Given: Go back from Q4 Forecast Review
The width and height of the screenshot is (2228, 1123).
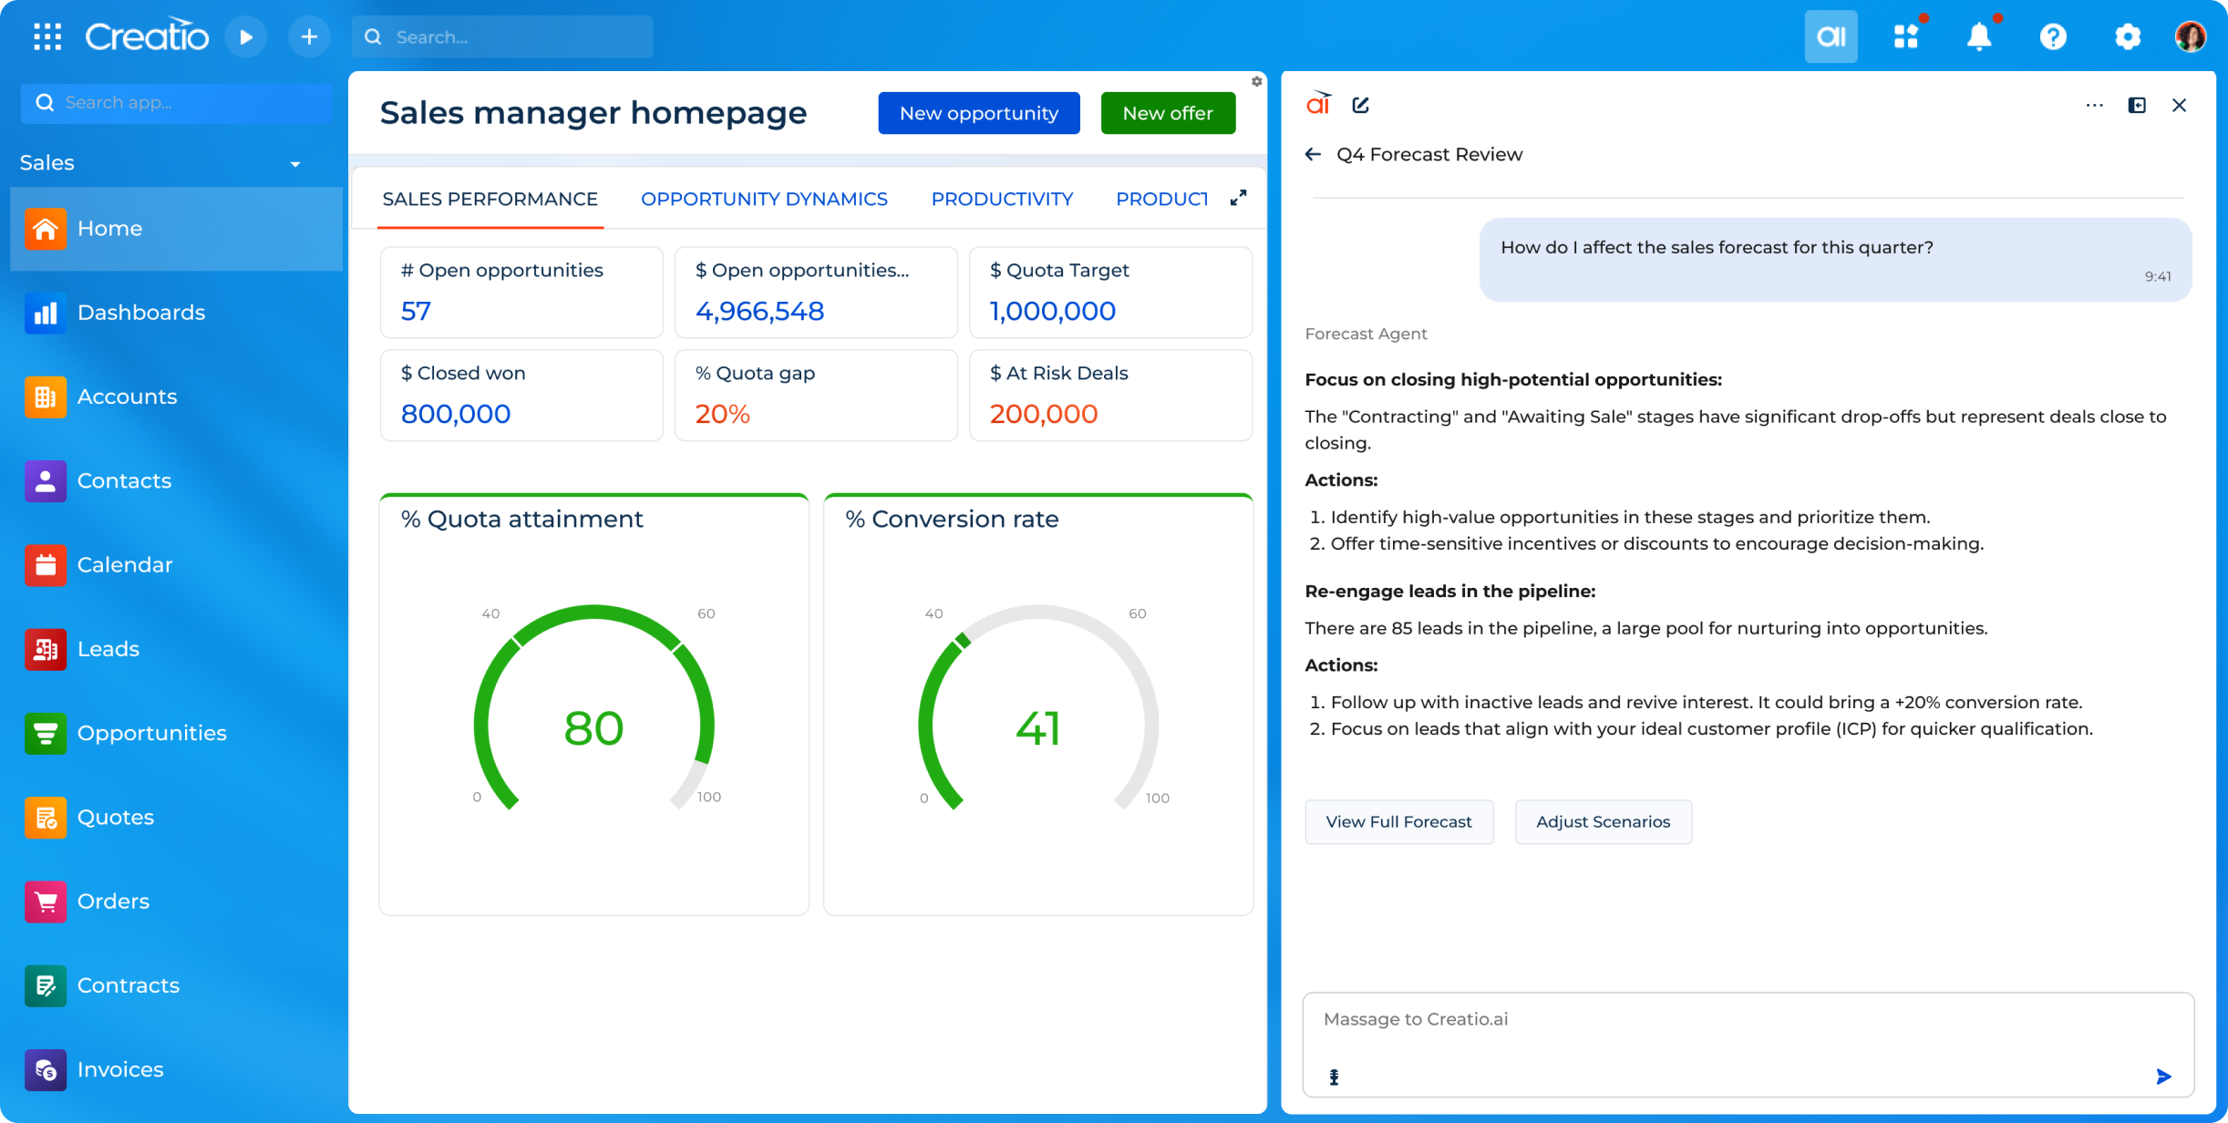Looking at the screenshot, I should [x=1313, y=154].
